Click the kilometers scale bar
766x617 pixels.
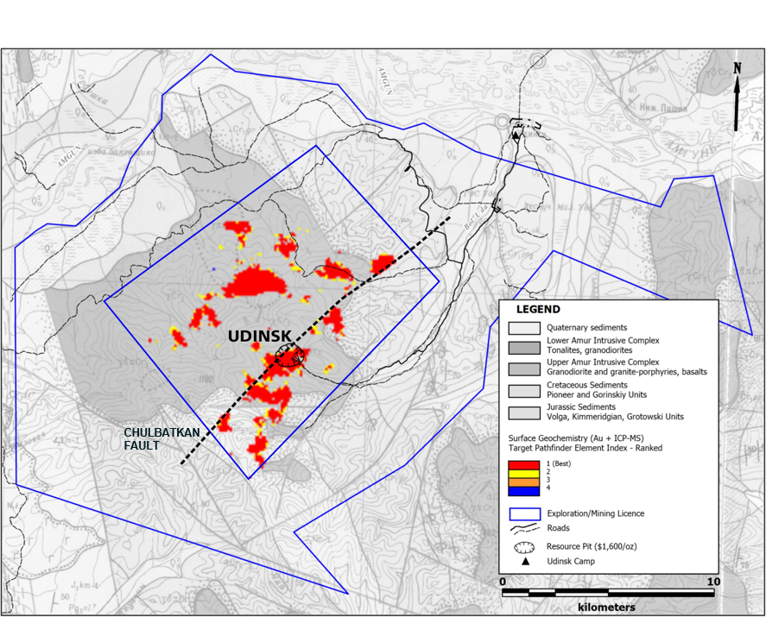tap(608, 593)
